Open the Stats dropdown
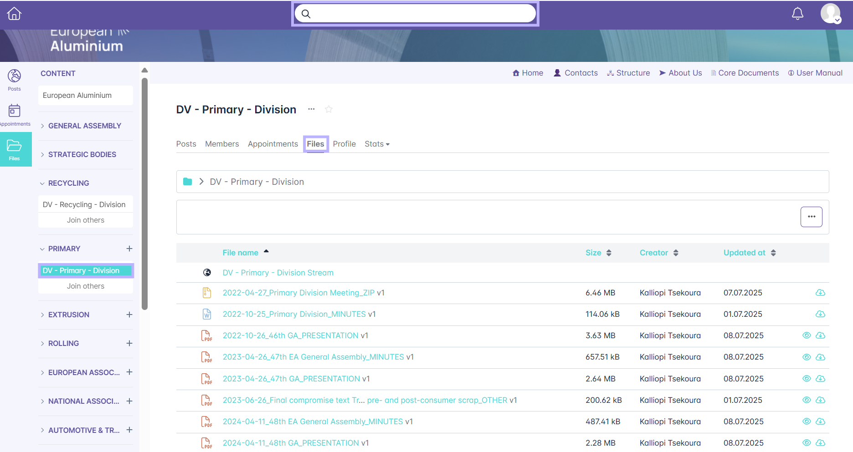This screenshot has height=452, width=853. 377,144
